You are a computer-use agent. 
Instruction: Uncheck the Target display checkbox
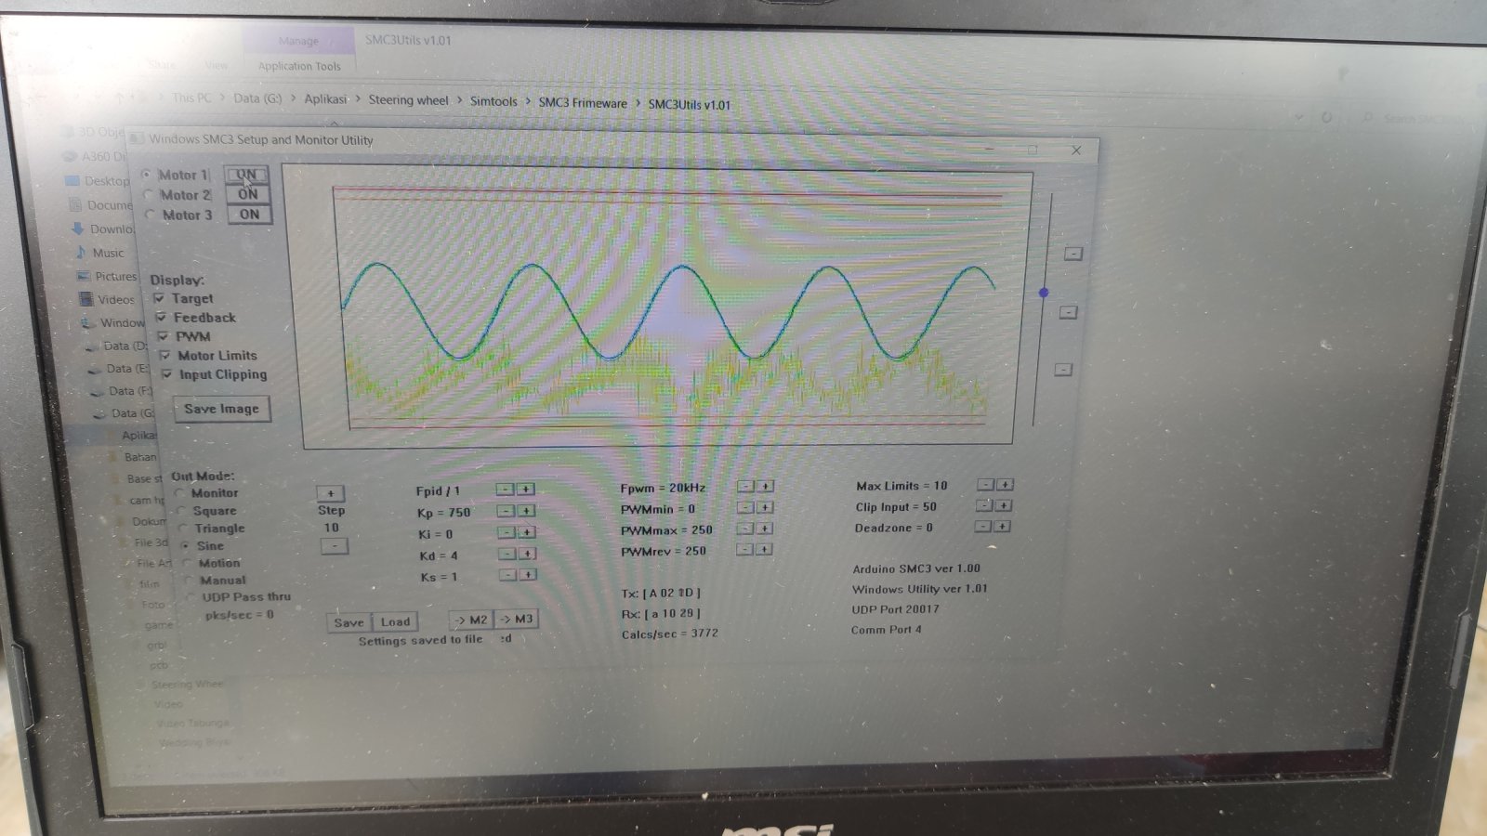(x=160, y=298)
